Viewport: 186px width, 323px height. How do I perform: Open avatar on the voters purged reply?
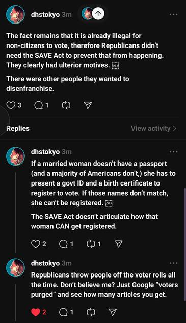[x=15, y=267]
